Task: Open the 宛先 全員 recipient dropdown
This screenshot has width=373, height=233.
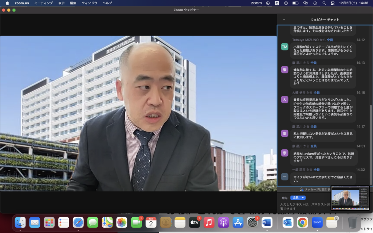Action: 298,198
